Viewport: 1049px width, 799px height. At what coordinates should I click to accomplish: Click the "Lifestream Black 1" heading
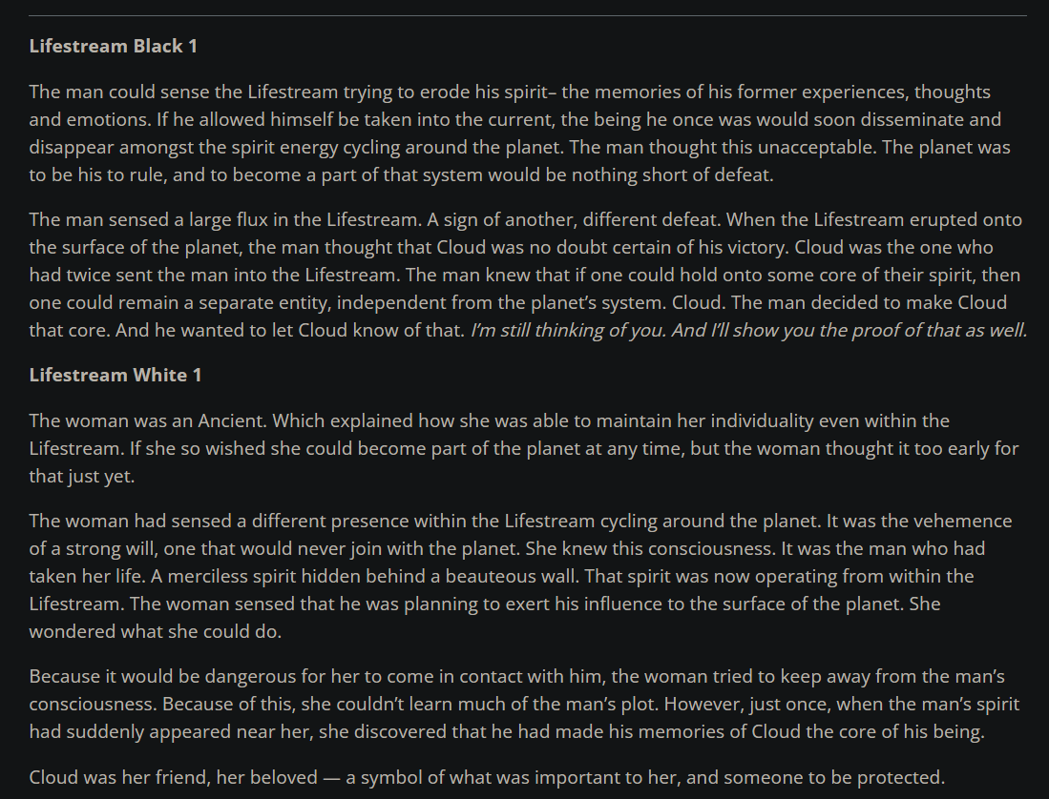(x=113, y=46)
